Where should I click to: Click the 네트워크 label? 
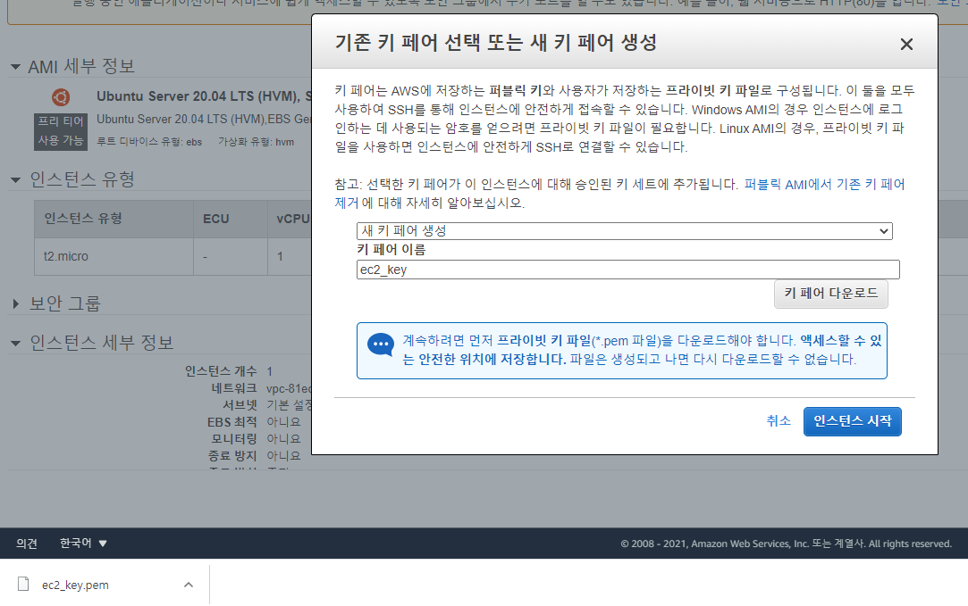(x=234, y=388)
